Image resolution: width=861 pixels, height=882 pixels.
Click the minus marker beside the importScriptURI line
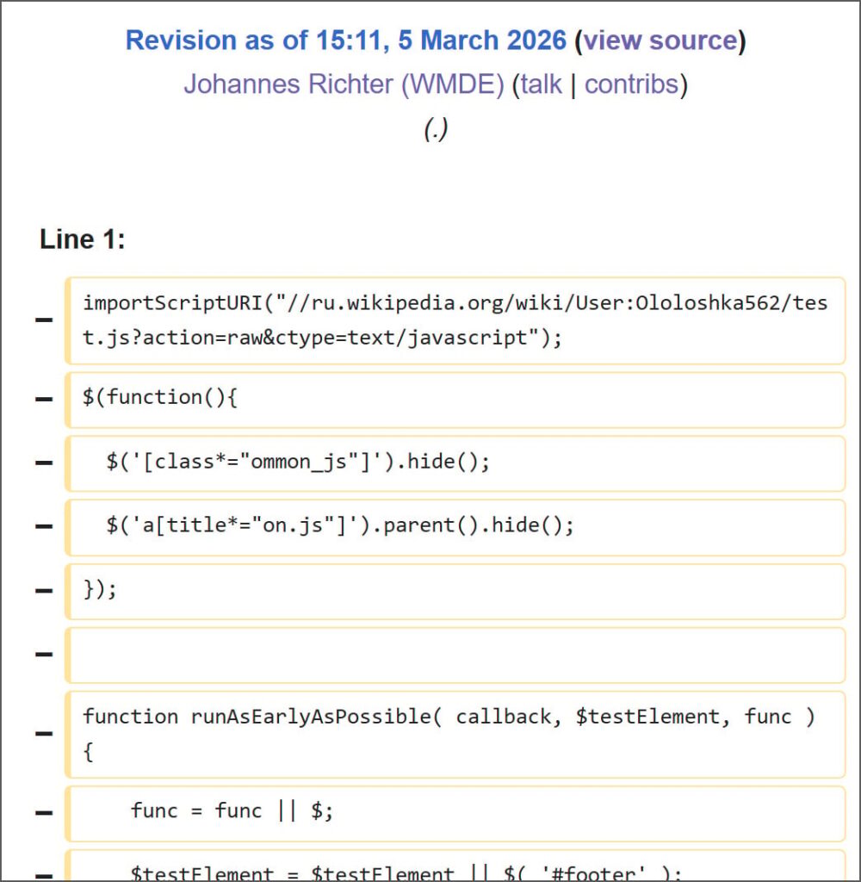pyautogui.click(x=42, y=321)
